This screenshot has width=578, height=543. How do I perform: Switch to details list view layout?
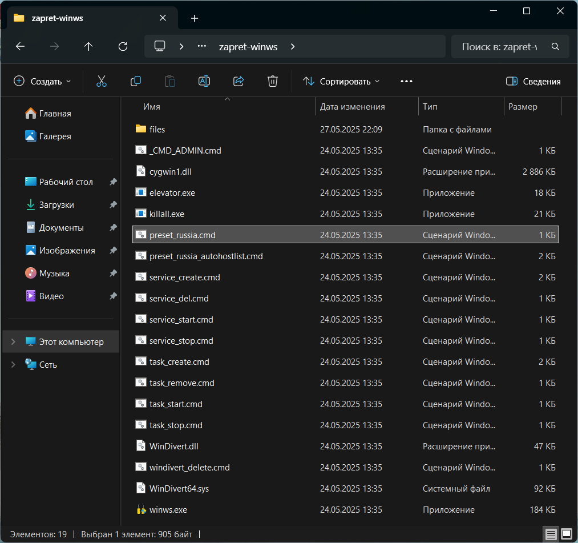coord(551,534)
